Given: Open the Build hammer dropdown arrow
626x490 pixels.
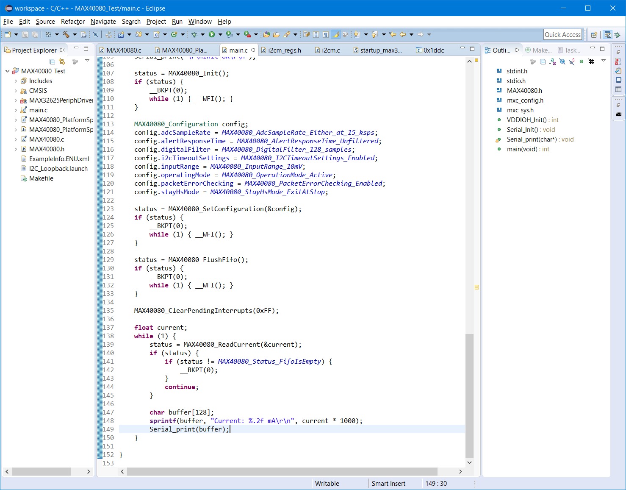Looking at the screenshot, I should click(x=75, y=34).
